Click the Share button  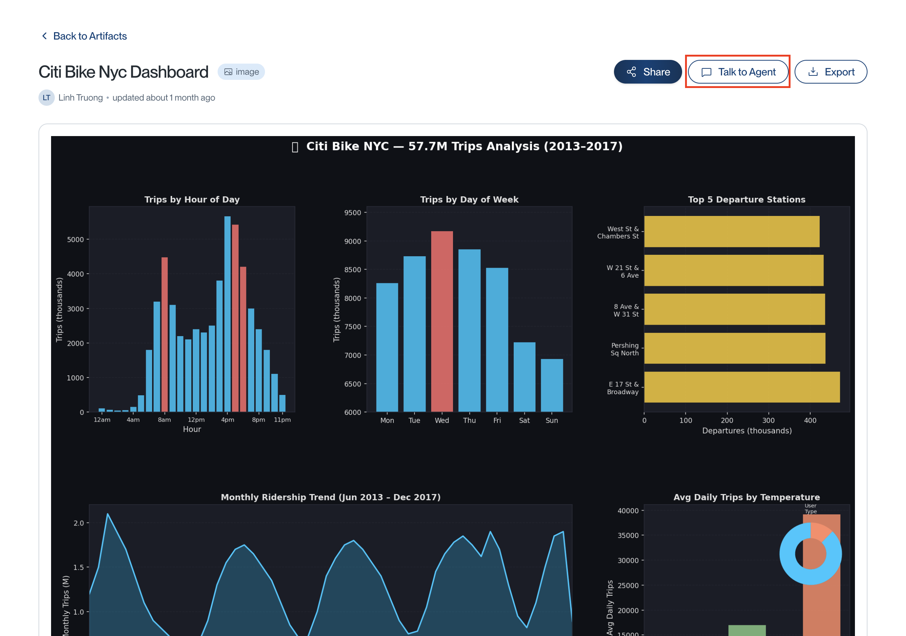point(648,72)
